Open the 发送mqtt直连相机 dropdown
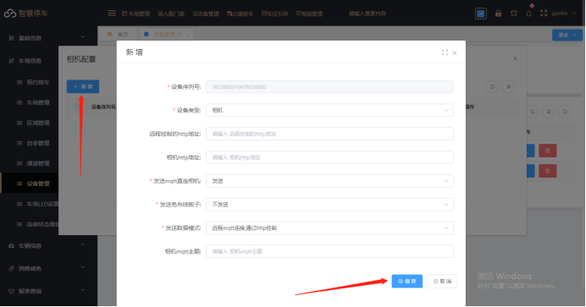Image resolution: width=586 pixels, height=307 pixels. 329,181
